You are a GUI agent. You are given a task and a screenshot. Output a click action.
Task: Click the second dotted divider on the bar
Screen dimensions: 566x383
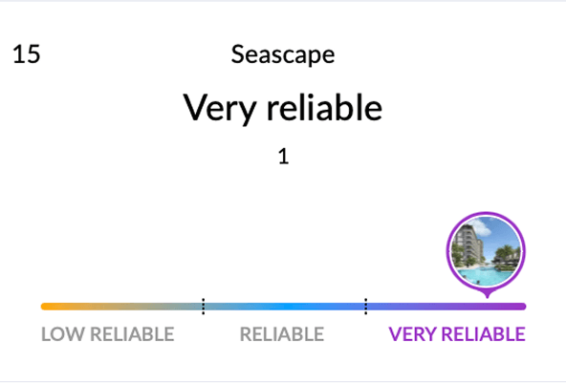point(365,307)
